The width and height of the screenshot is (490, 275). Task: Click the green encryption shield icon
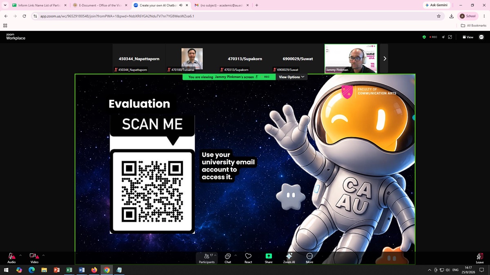(x=424, y=37)
